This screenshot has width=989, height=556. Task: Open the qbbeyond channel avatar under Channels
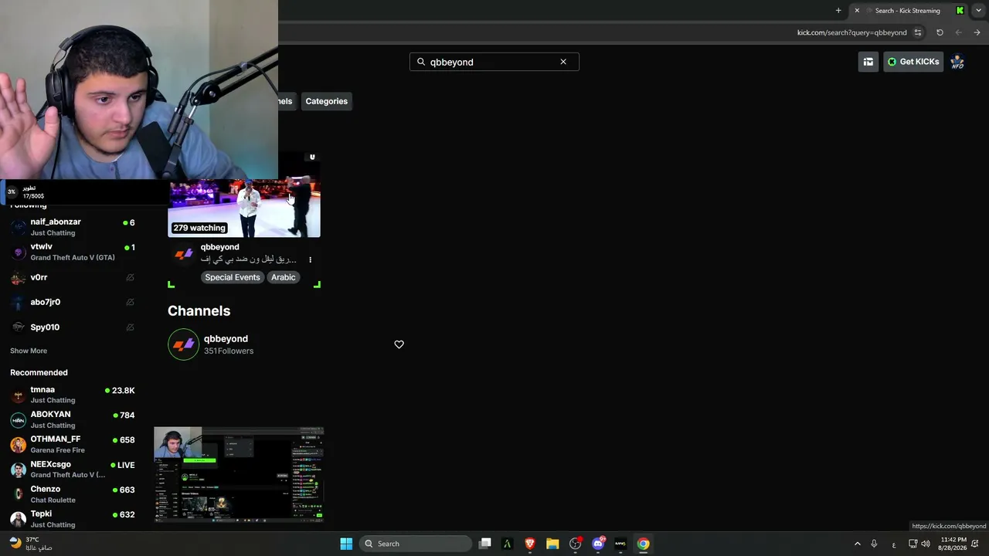pyautogui.click(x=184, y=344)
